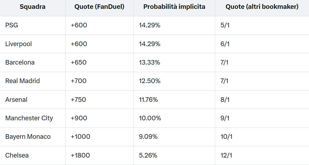This screenshot has height=165, width=309.
Task: Select the Arsenal row label
Action: click(x=16, y=100)
